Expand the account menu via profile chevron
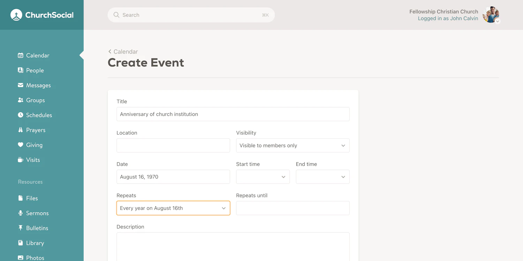The width and height of the screenshot is (523, 261). pos(498,21)
